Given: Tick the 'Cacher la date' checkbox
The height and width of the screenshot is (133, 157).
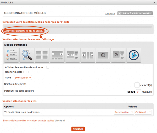Looking at the screenshot, I should (x=27, y=72).
